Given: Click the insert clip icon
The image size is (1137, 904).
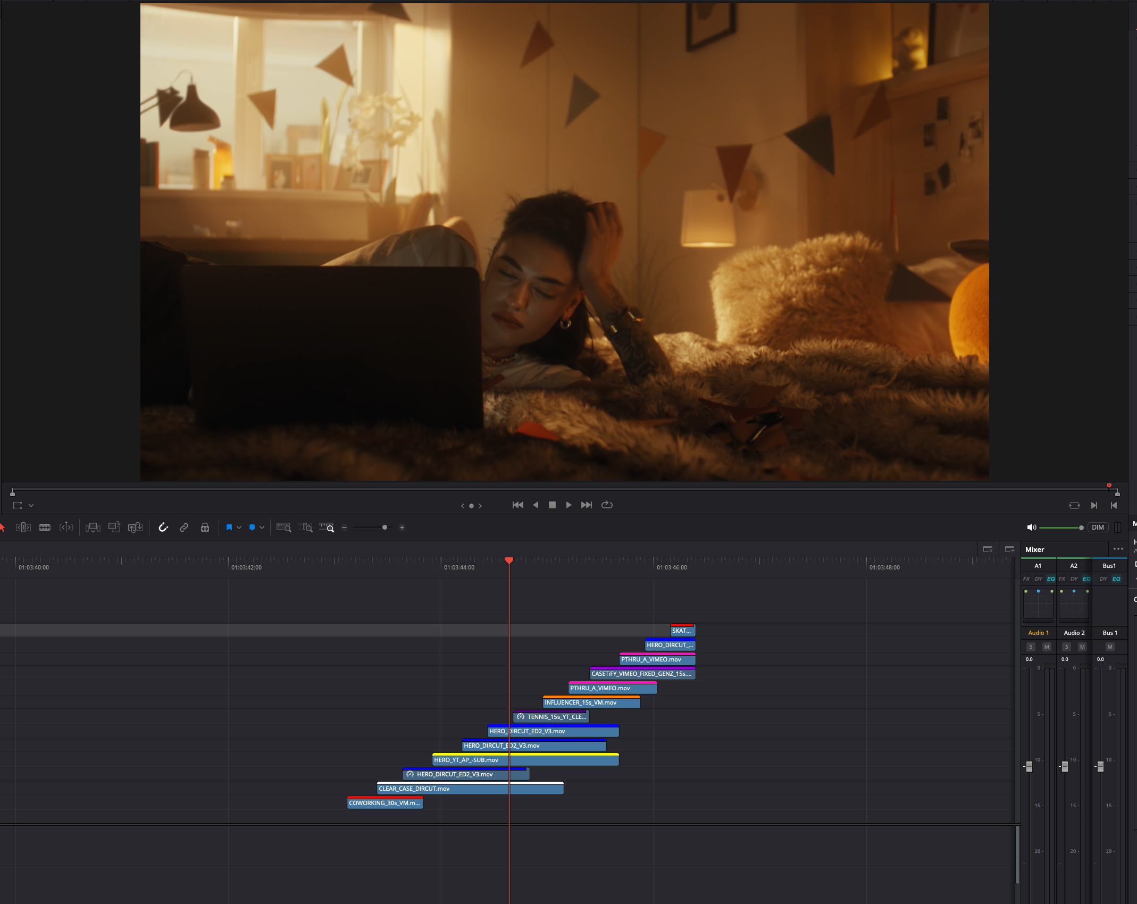Looking at the screenshot, I should [93, 528].
